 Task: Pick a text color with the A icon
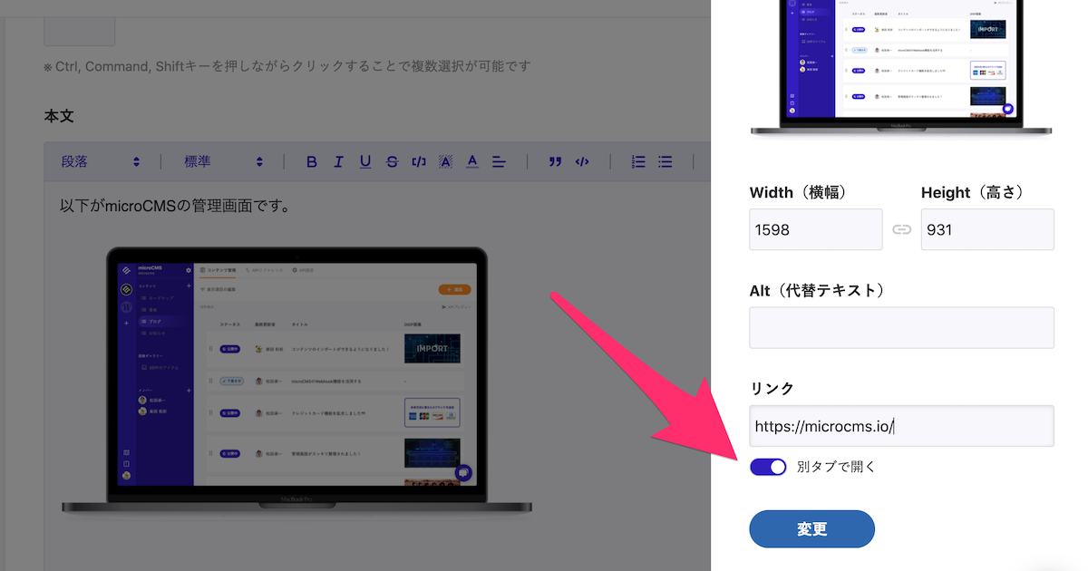(x=472, y=162)
